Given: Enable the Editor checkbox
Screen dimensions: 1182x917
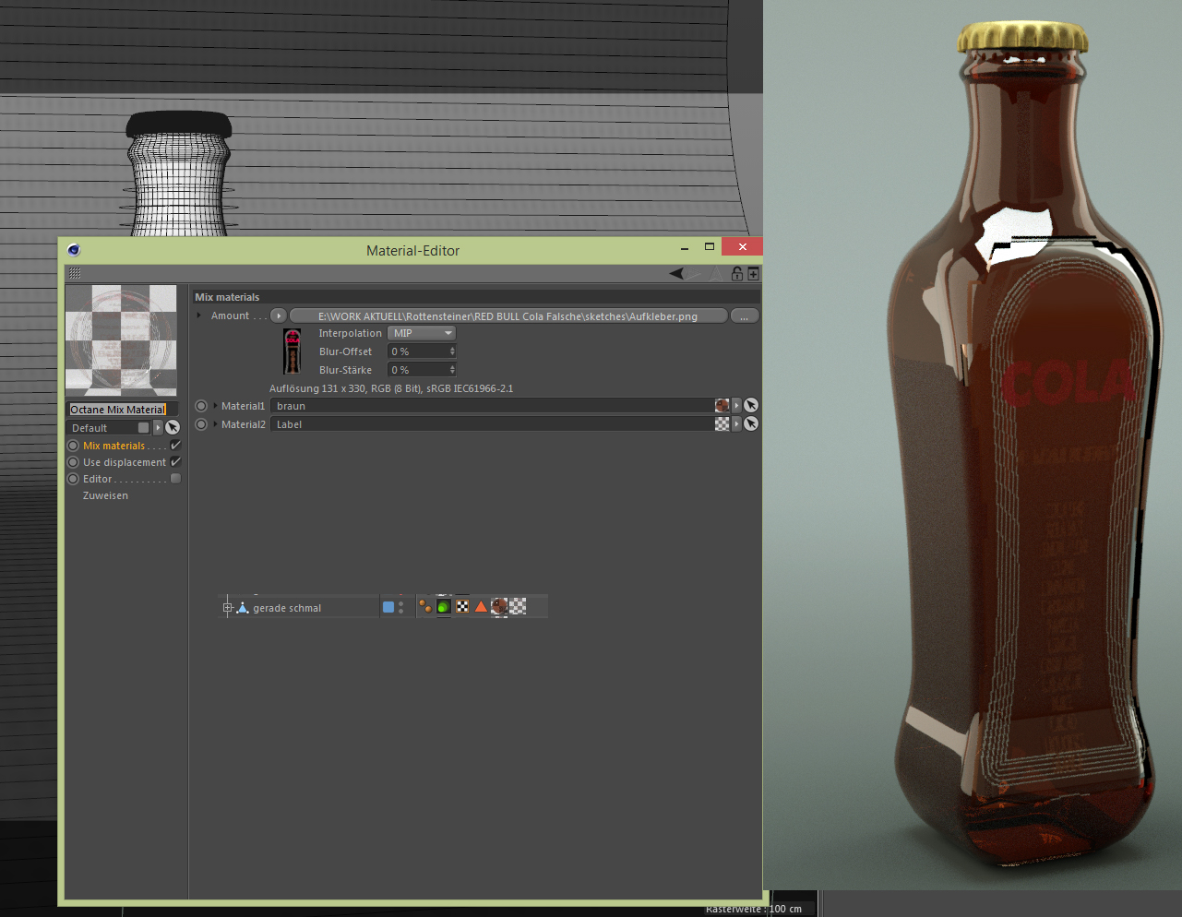Looking at the screenshot, I should (x=175, y=478).
